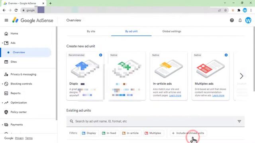Open a new browser tab
The image size is (255, 143).
[51, 3]
